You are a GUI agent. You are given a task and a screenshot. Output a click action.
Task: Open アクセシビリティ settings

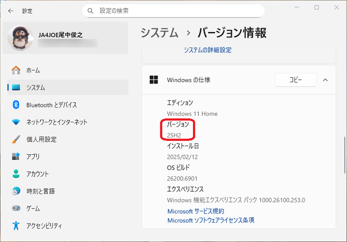tap(68, 225)
